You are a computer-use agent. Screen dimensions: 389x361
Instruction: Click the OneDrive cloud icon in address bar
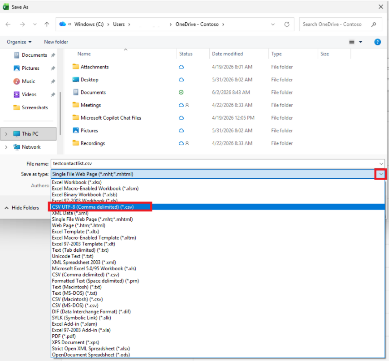(63, 24)
